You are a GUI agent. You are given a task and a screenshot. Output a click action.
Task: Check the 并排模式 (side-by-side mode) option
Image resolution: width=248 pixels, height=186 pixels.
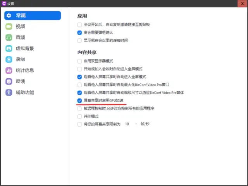point(80,116)
